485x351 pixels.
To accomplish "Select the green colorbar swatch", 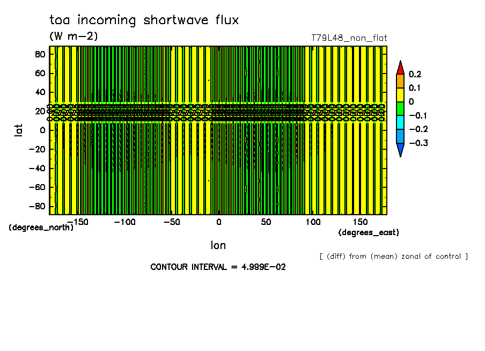I will (400, 108).
